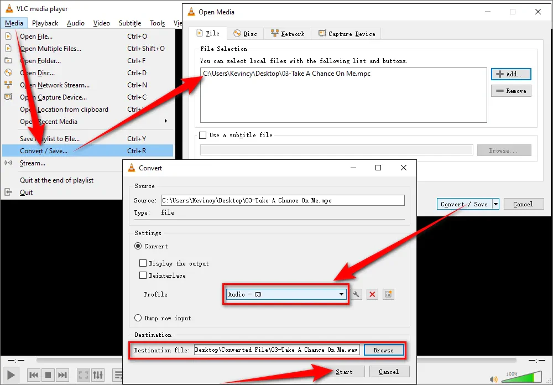Expand Open Recent Media submenu
The height and width of the screenshot is (385, 553).
point(87,121)
